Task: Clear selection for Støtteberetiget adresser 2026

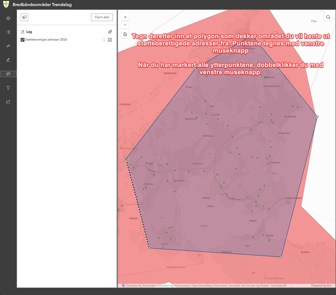Action: click(103, 40)
